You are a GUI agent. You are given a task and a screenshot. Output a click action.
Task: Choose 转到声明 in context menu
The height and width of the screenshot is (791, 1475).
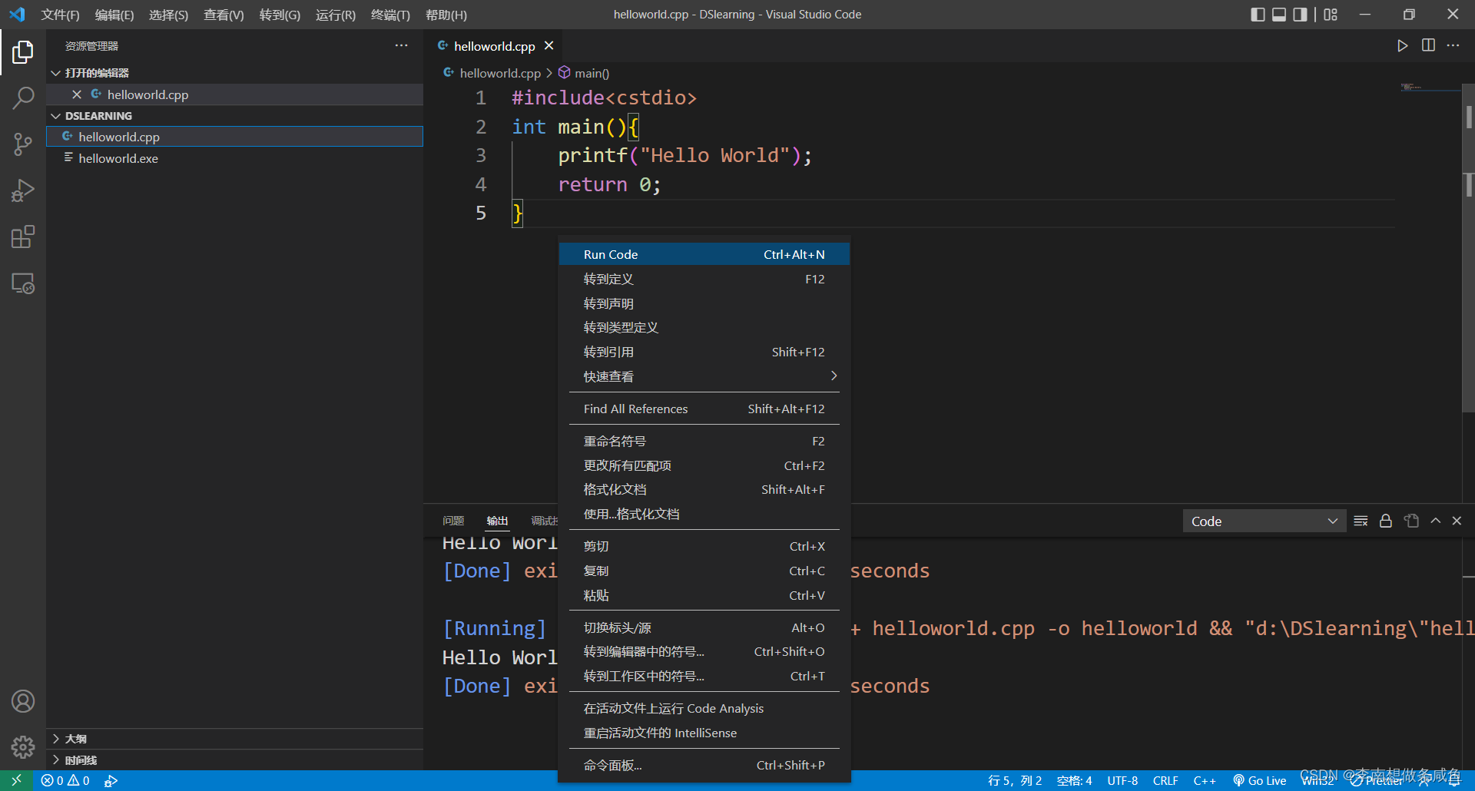click(x=704, y=303)
